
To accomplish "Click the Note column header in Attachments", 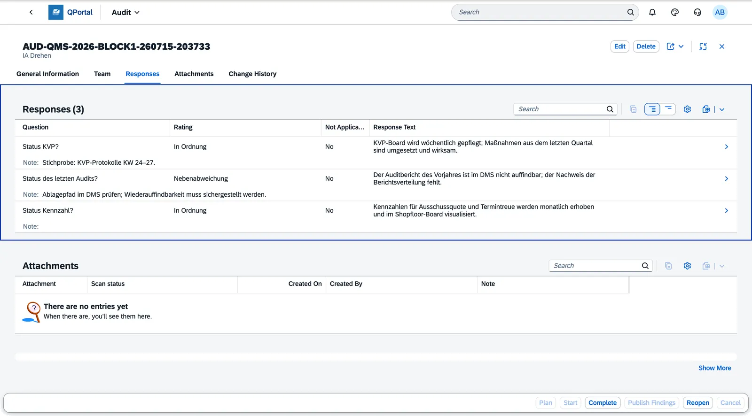I will pyautogui.click(x=553, y=284).
